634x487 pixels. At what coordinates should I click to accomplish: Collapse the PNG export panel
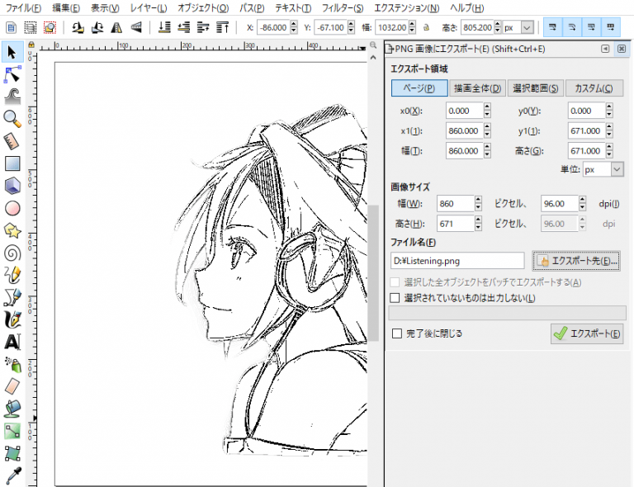click(605, 49)
